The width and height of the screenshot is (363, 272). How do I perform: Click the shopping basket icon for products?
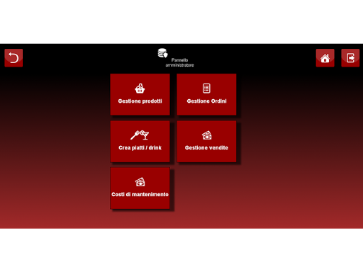pos(140,89)
